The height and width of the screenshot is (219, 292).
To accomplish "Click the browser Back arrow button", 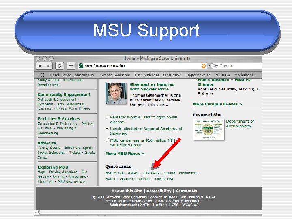I will coord(40,66).
